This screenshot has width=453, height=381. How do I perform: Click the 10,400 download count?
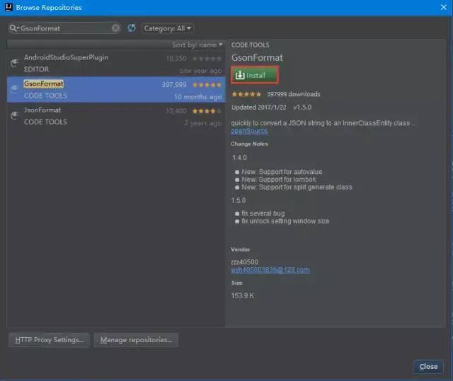(x=176, y=111)
